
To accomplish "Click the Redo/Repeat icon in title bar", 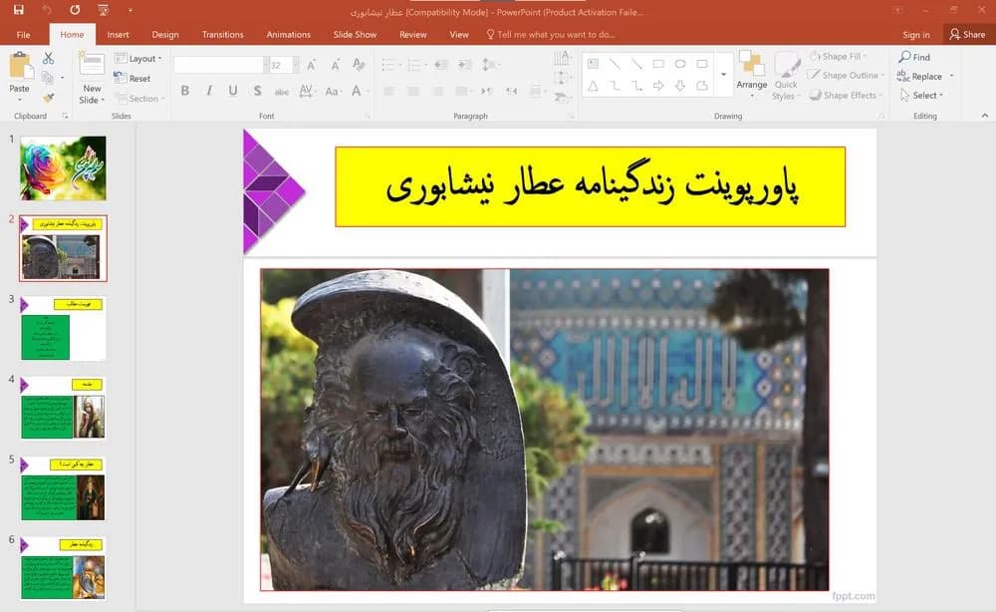I will tap(75, 10).
